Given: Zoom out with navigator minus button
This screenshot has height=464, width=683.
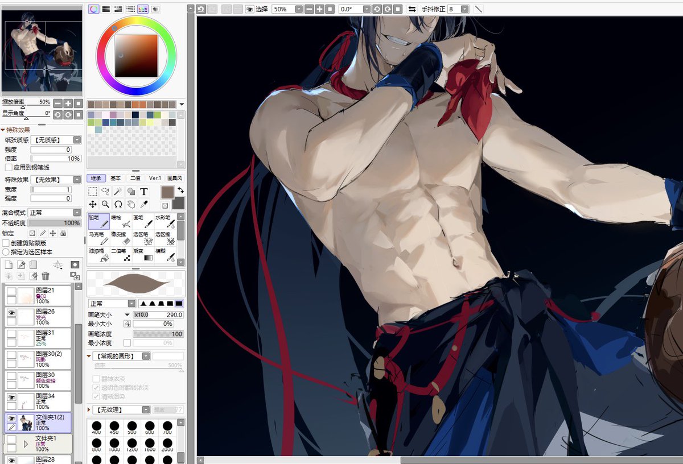Looking at the screenshot, I should click(57, 103).
